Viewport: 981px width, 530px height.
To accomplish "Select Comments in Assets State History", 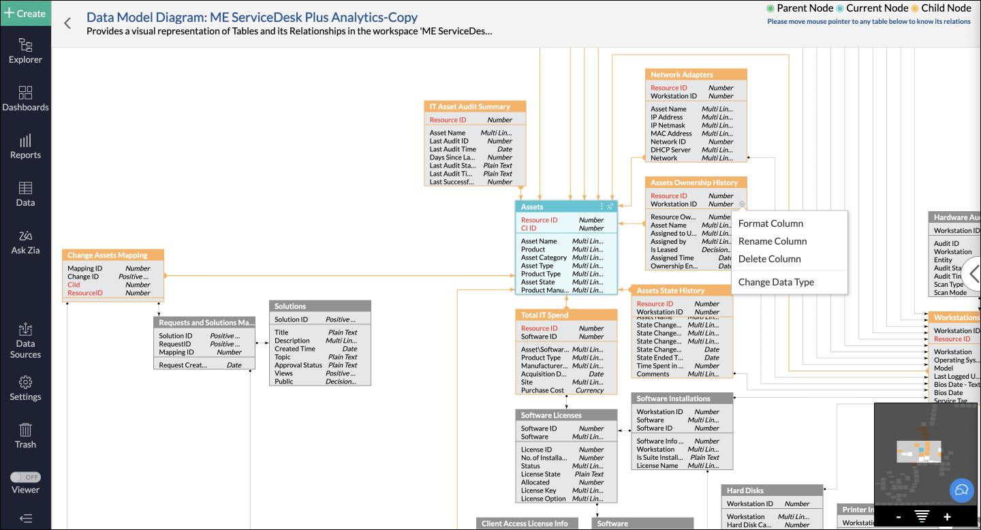I will pyautogui.click(x=682, y=374).
